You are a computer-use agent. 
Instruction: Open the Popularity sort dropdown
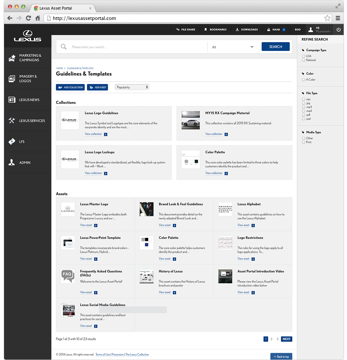click(x=132, y=87)
